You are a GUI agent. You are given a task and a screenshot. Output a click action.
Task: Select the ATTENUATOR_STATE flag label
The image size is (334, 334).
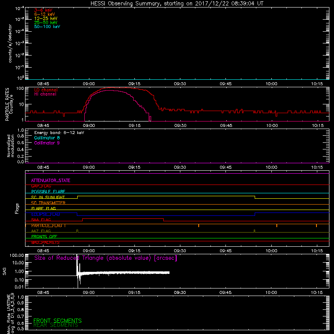point(51,181)
